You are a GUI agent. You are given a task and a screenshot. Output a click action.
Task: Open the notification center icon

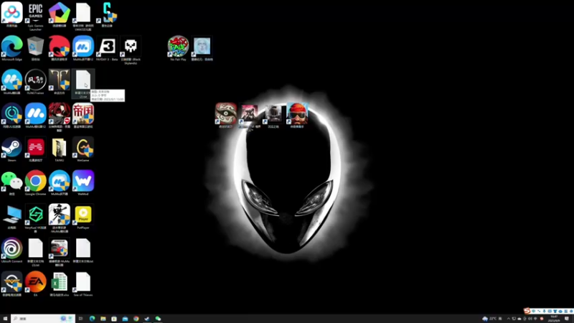pos(567,319)
